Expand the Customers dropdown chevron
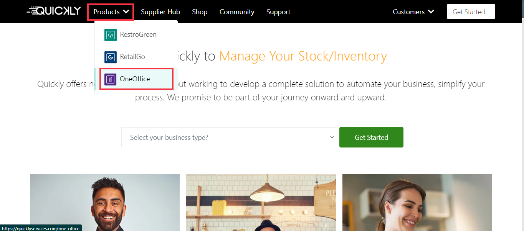524x231 pixels. pos(431,12)
